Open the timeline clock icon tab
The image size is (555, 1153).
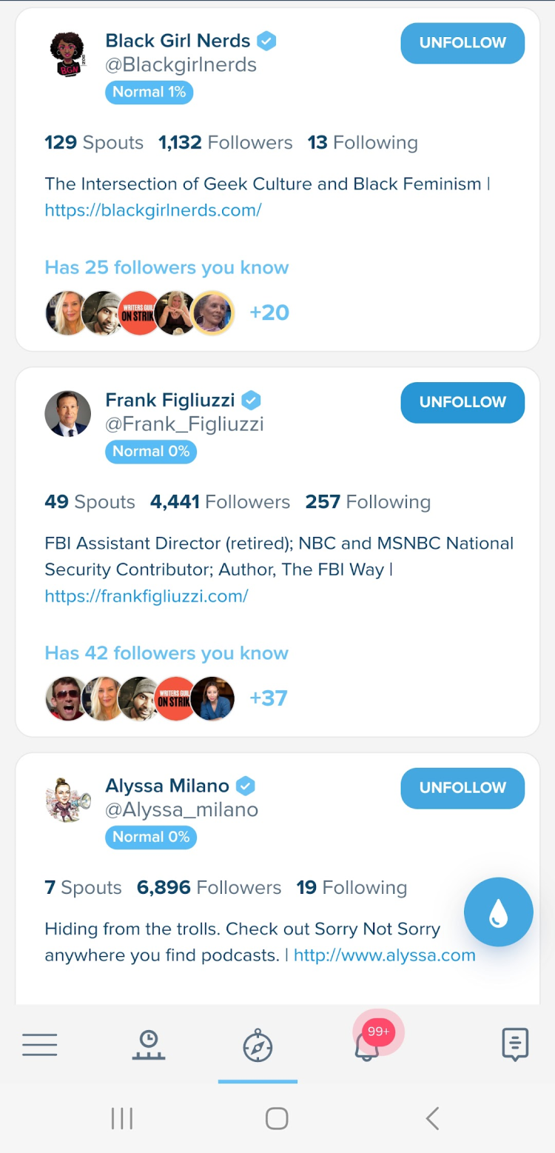point(149,1045)
